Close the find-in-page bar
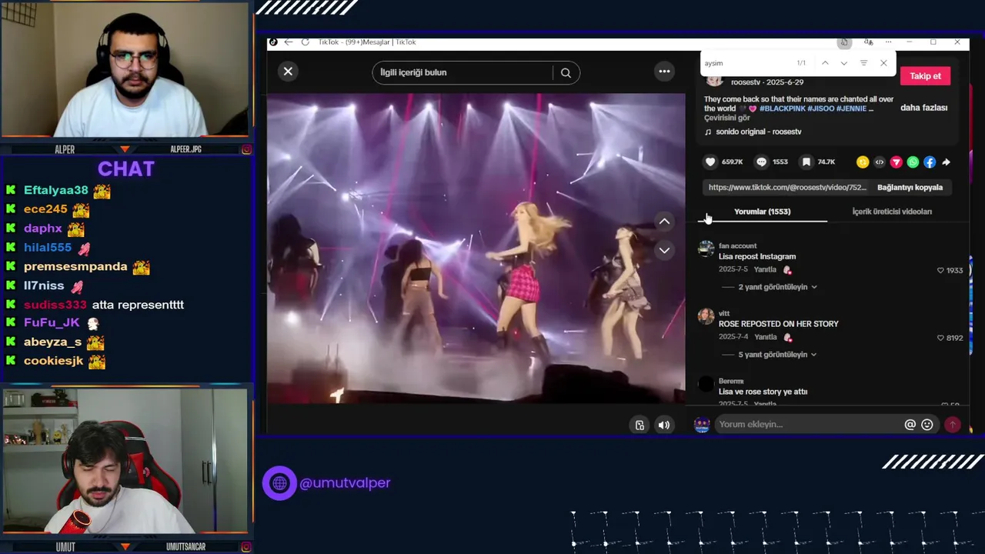This screenshot has height=554, width=985. [x=883, y=63]
